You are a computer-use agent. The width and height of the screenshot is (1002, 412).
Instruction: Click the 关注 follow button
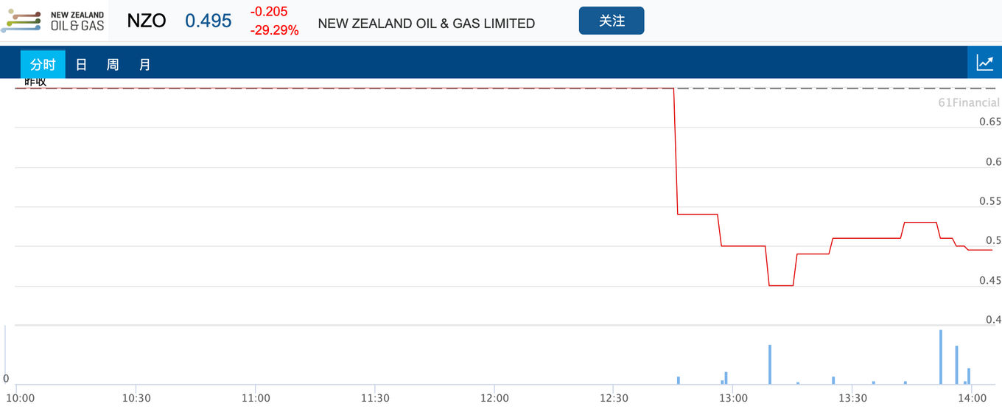tap(612, 21)
